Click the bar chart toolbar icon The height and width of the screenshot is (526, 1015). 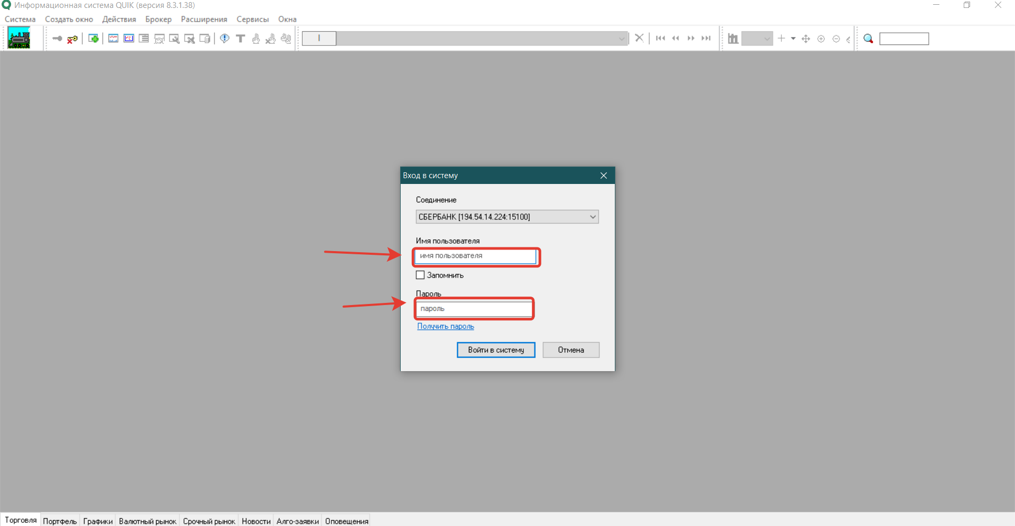[733, 39]
